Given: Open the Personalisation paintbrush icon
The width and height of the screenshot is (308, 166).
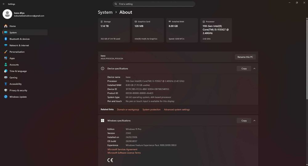Looking at the screenshot, I should pyautogui.click(x=6, y=52).
